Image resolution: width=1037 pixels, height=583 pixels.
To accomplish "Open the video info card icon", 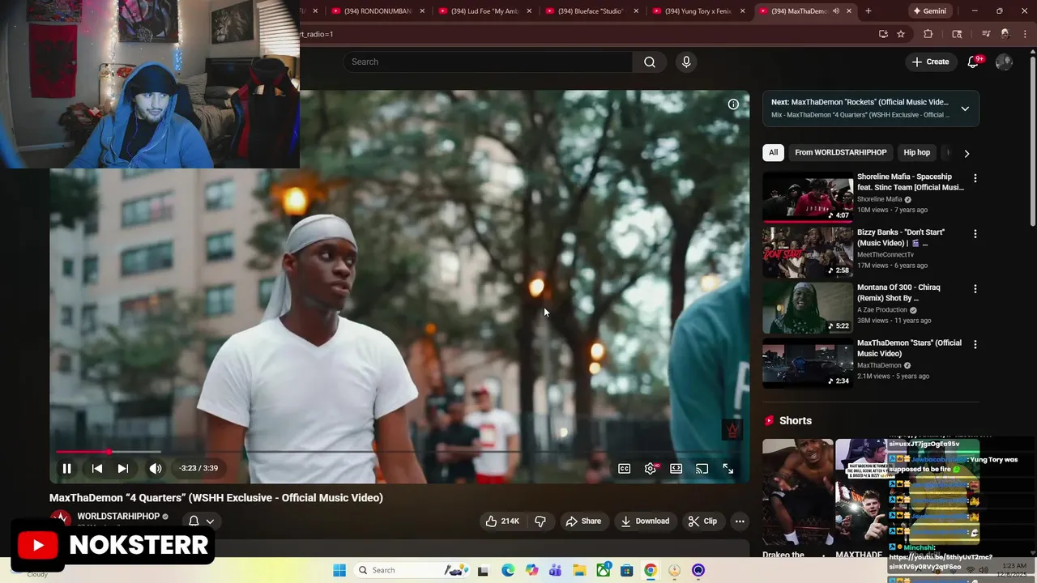I will pyautogui.click(x=733, y=104).
